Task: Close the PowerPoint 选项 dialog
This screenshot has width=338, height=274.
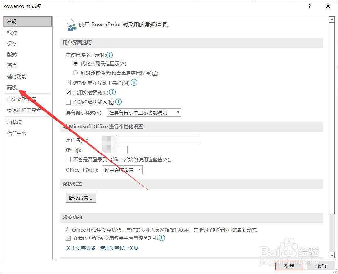Action: click(328, 6)
